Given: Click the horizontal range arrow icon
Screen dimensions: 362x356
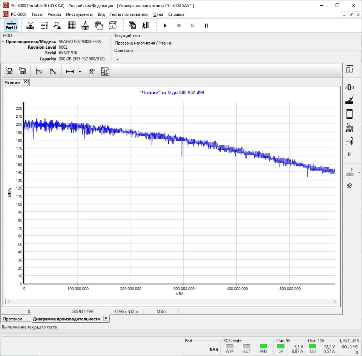Looking at the screenshot, I should point(70,71).
